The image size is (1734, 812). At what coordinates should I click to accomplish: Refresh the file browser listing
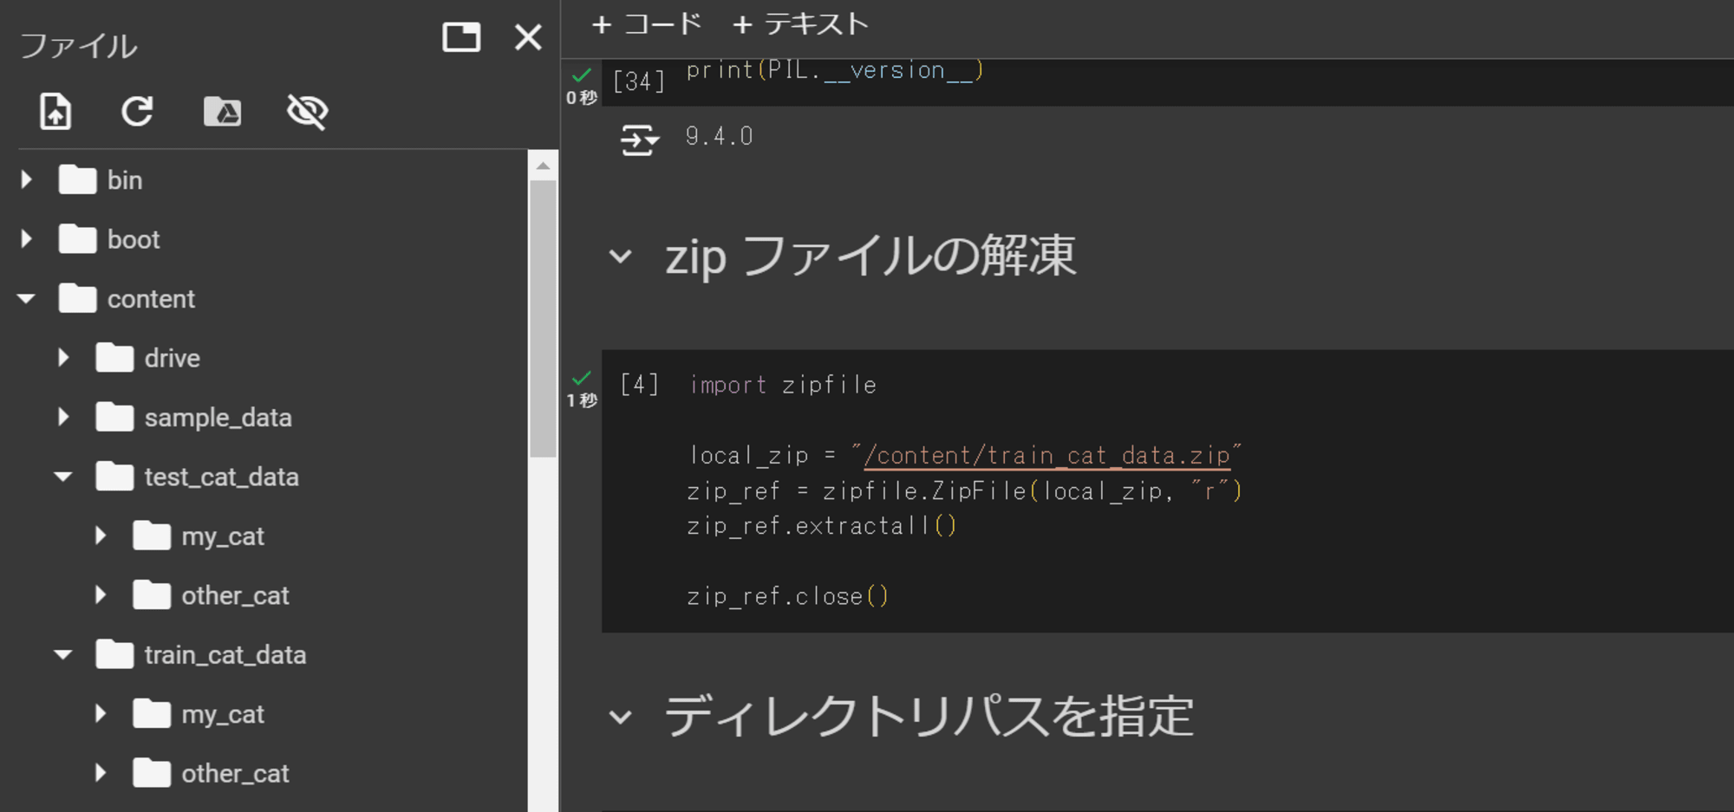tap(137, 112)
